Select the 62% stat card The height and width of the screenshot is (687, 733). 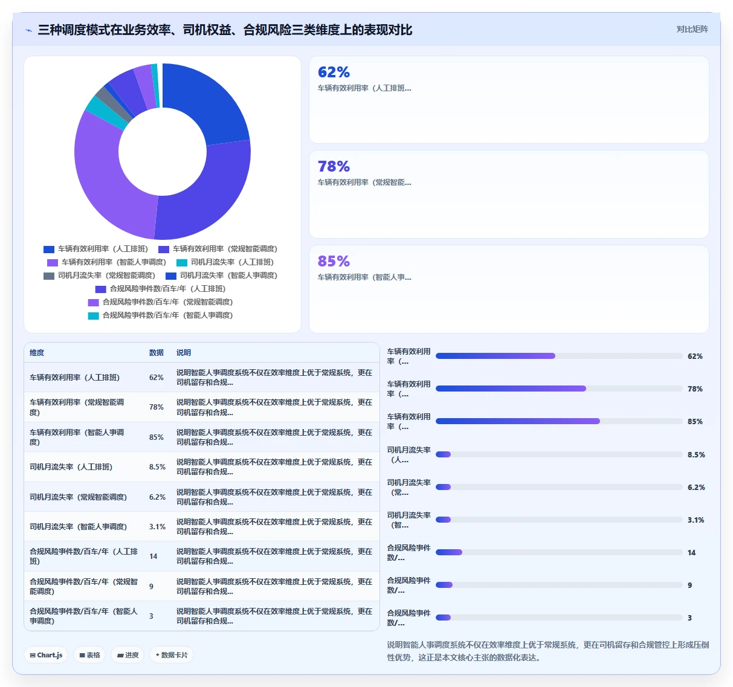click(509, 100)
